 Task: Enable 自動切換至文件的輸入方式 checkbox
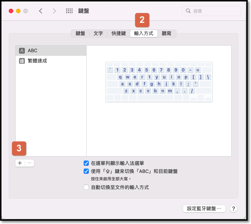(86, 187)
